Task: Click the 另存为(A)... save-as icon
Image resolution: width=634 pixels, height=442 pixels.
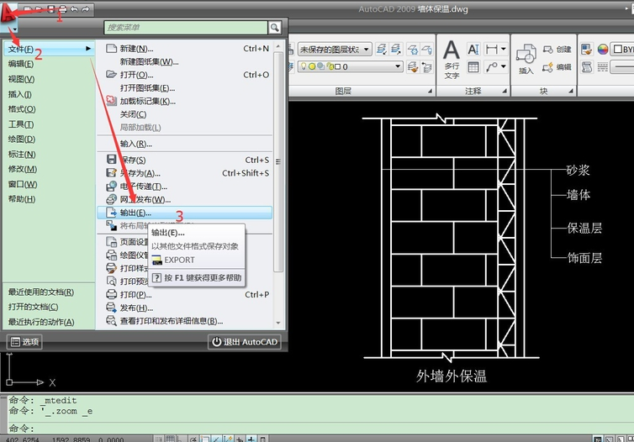Action: coord(112,173)
